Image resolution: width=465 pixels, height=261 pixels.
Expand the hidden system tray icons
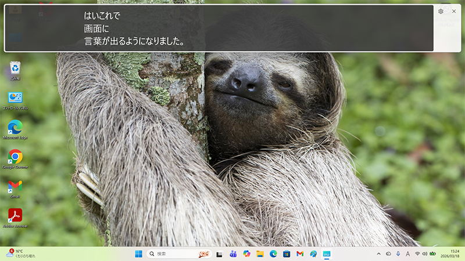[379, 254]
